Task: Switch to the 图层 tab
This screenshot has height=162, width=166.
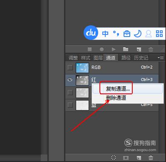Action: point(98,58)
